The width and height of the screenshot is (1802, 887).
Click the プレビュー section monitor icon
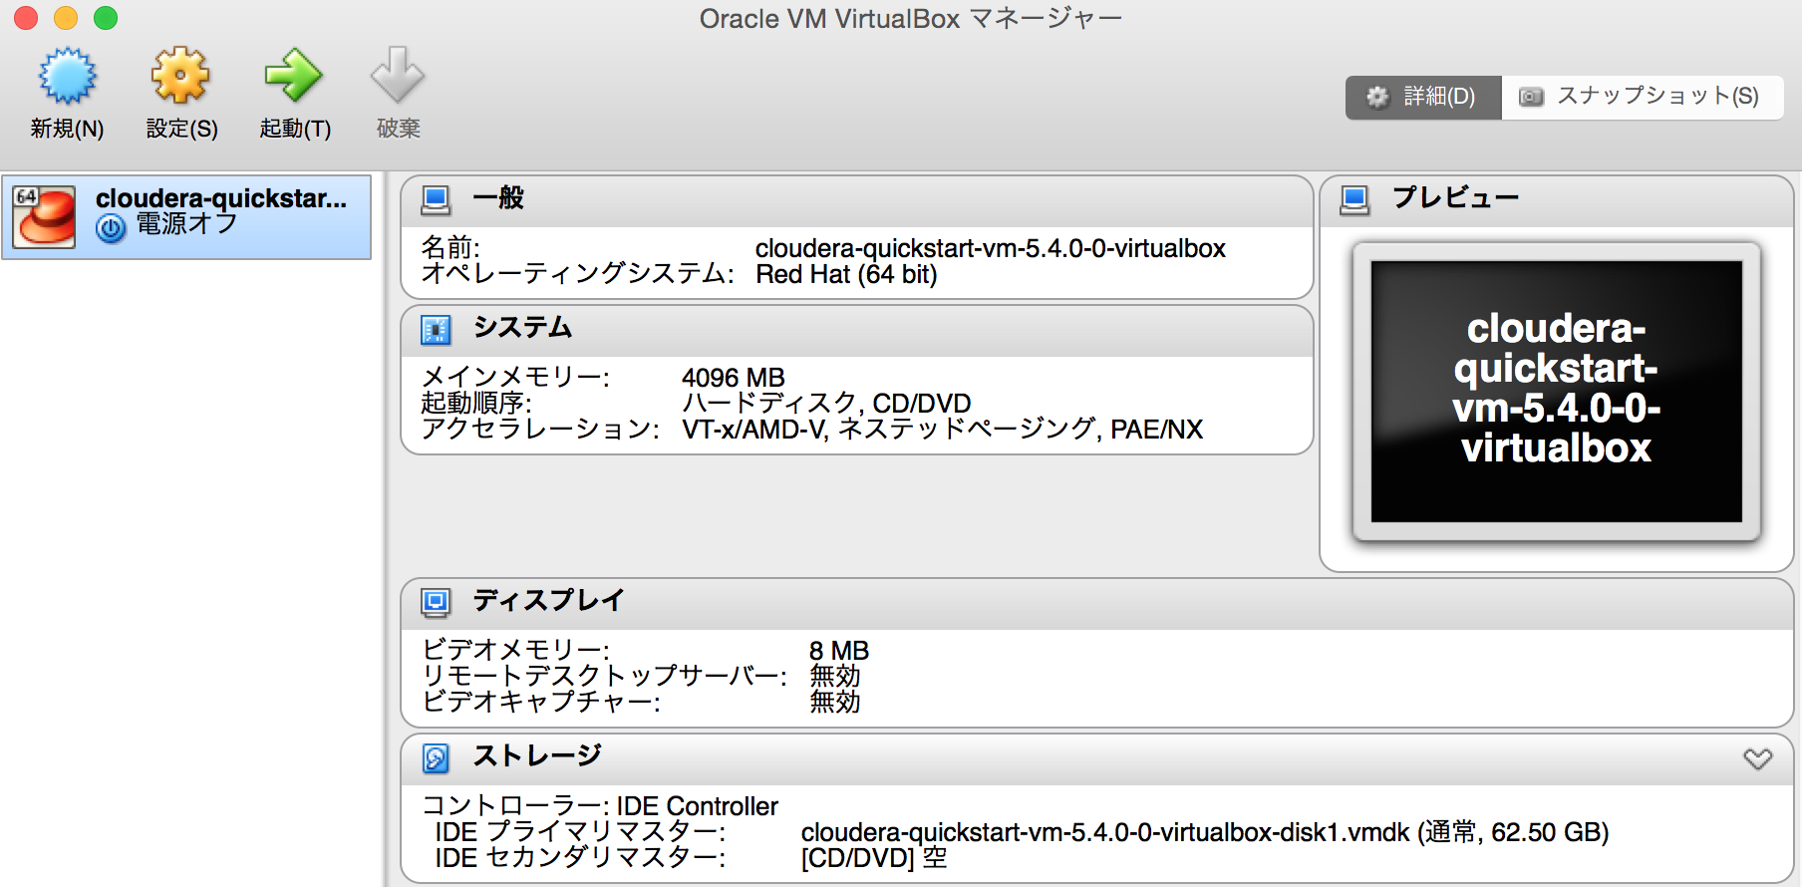[1354, 199]
